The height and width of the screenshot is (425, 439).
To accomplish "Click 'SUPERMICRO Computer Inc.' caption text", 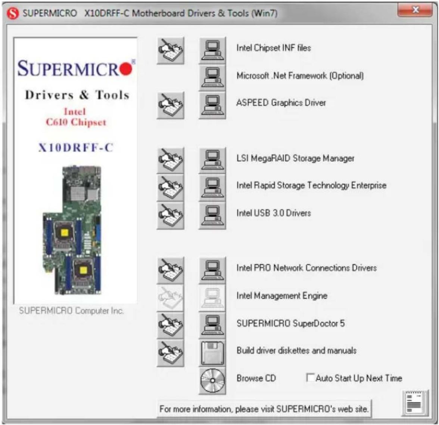I will 71,311.
